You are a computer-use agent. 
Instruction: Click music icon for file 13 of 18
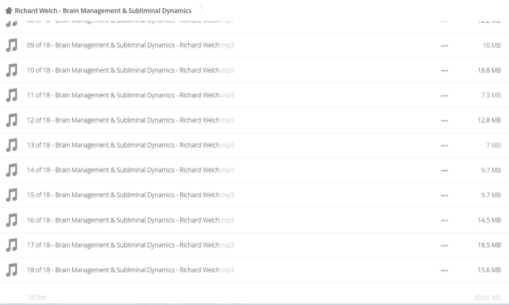click(12, 145)
